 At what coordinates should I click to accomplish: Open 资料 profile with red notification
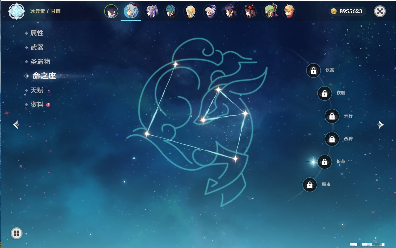pyautogui.click(x=37, y=105)
